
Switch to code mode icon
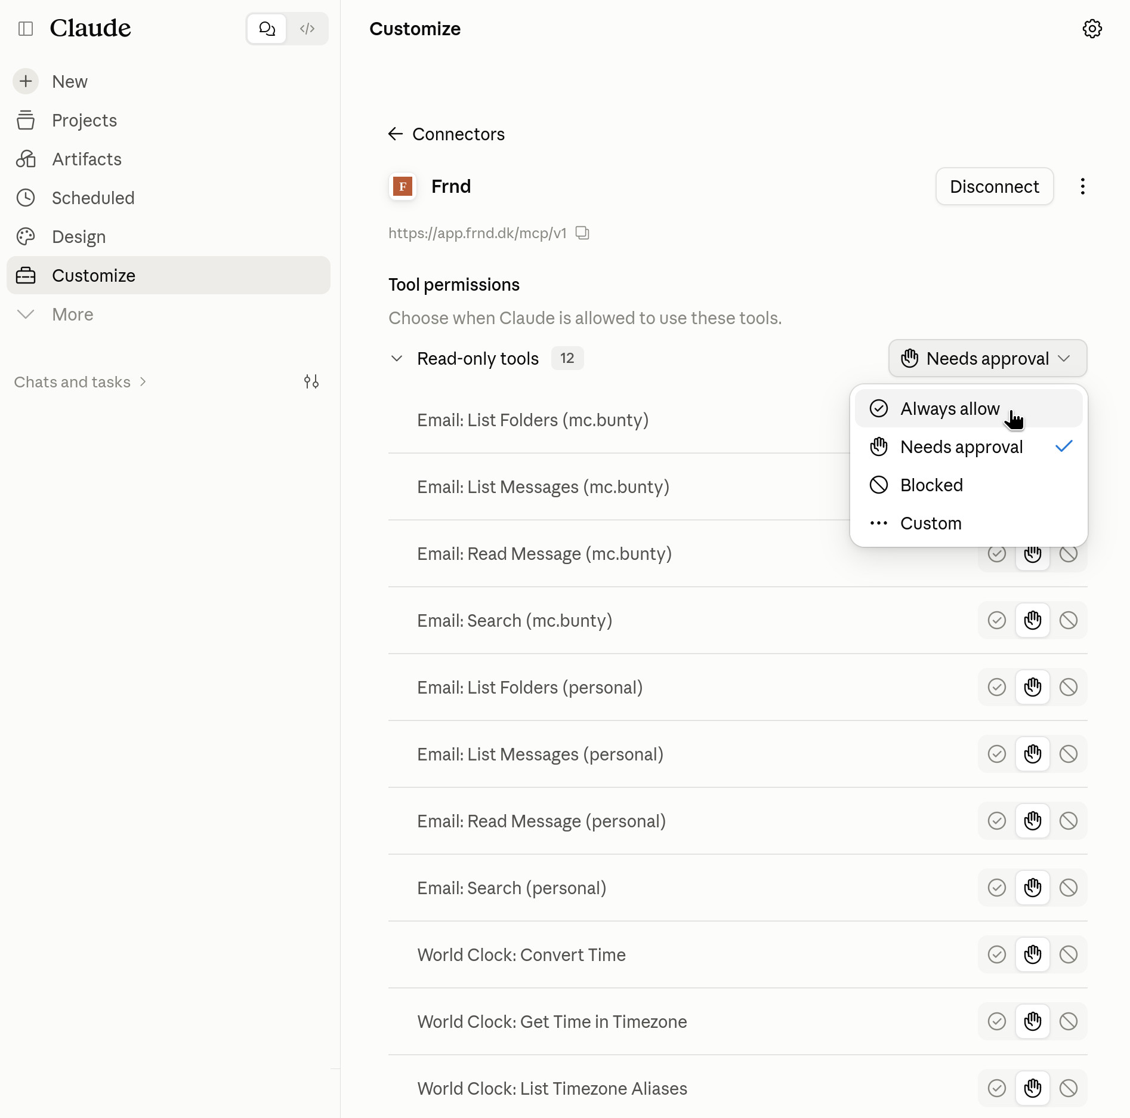307,29
